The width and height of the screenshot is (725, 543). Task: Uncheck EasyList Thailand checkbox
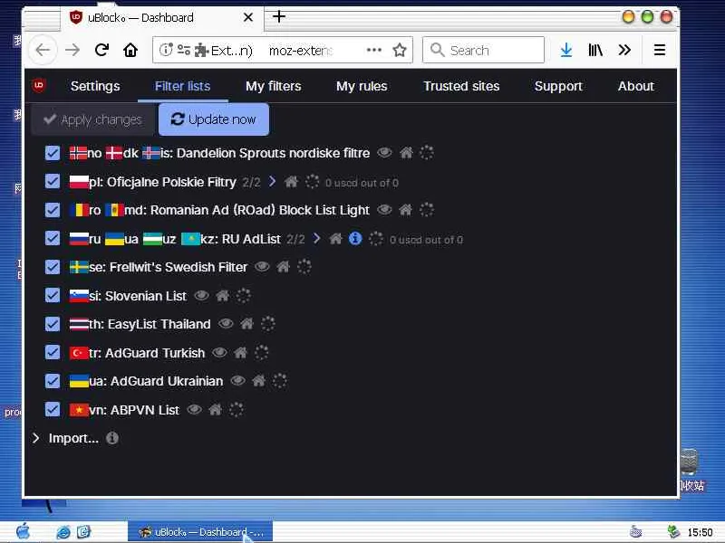53,324
